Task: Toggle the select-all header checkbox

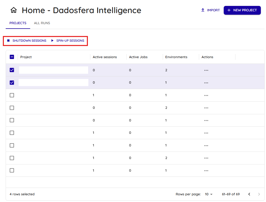Action: (x=12, y=57)
